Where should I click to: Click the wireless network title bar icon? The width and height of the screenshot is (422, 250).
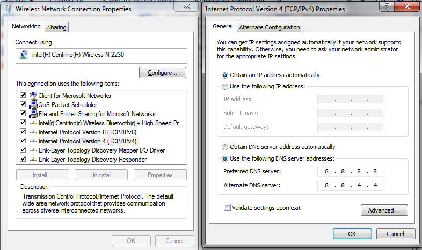click(8, 9)
